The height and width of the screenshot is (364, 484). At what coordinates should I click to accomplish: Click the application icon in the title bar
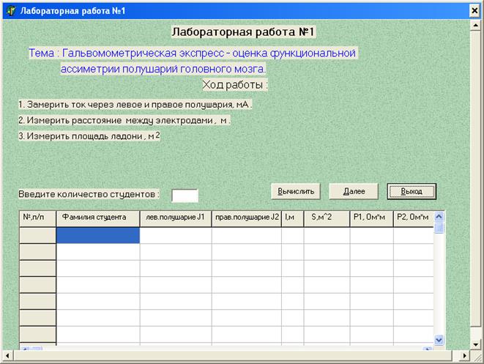(x=10, y=10)
